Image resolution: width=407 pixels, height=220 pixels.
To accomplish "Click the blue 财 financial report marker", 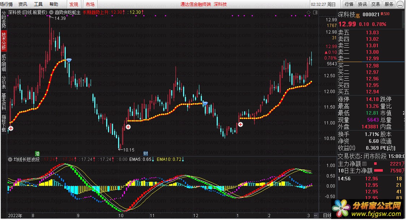I will tap(146, 153).
